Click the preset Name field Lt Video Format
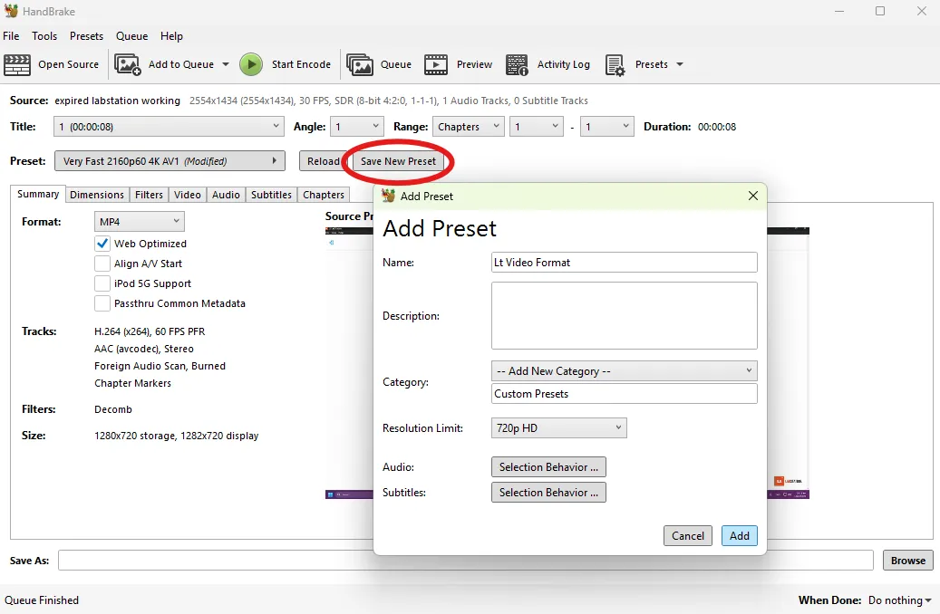Screen dimensions: 940x614 [624, 263]
